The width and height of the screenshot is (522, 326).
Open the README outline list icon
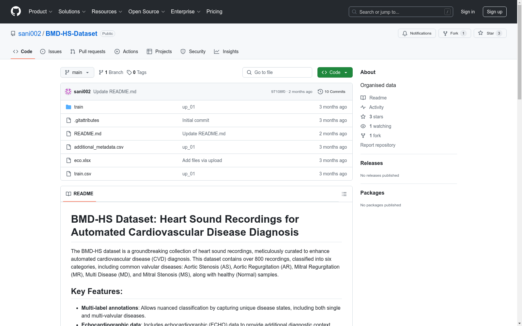point(344,194)
